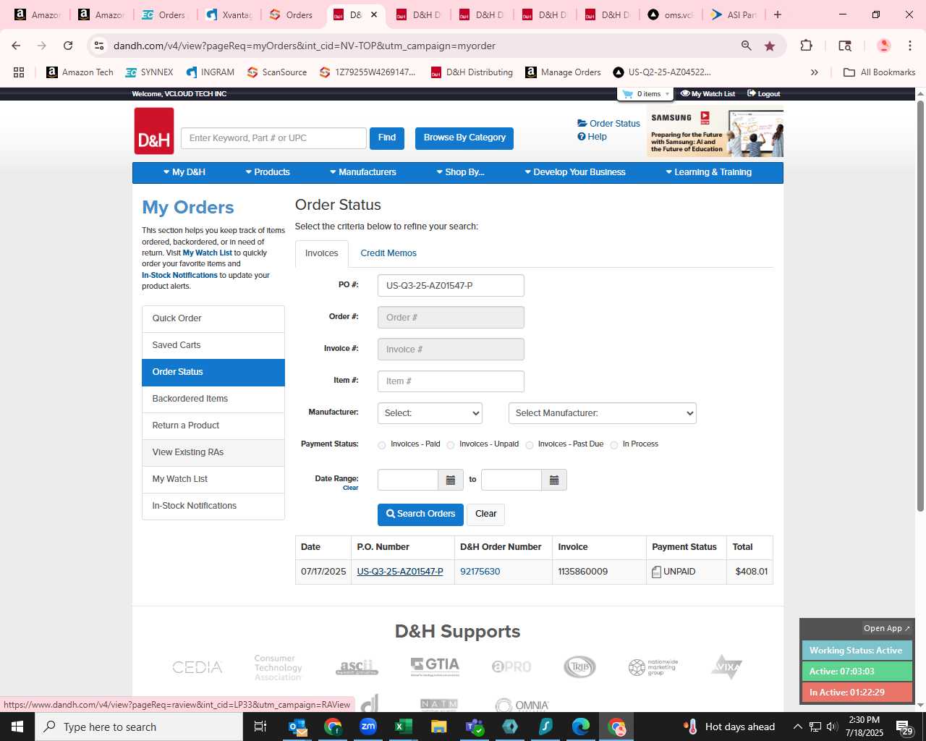Open the Manufacturer Select dropdown
The width and height of the screenshot is (926, 741).
point(430,413)
